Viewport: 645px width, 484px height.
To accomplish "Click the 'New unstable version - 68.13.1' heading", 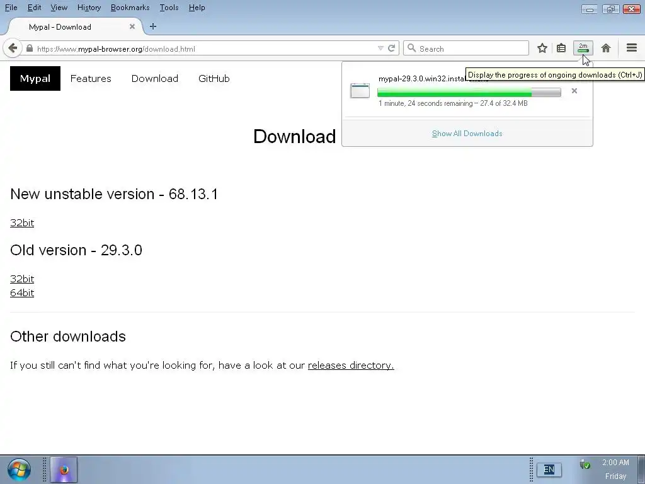I will tap(114, 194).
